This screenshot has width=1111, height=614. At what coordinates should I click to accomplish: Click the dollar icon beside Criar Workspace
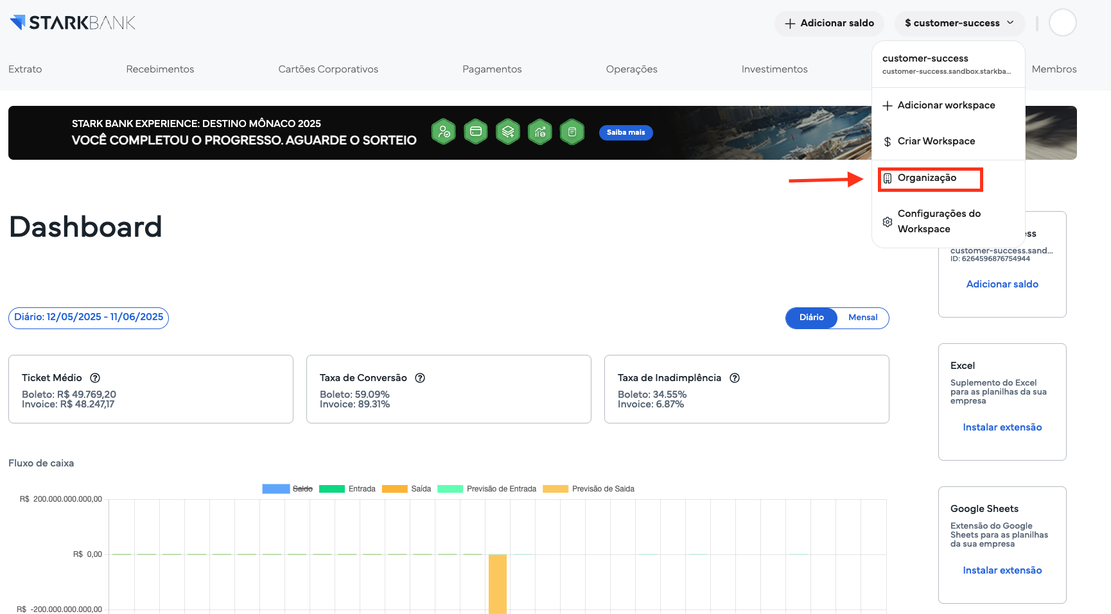click(888, 142)
